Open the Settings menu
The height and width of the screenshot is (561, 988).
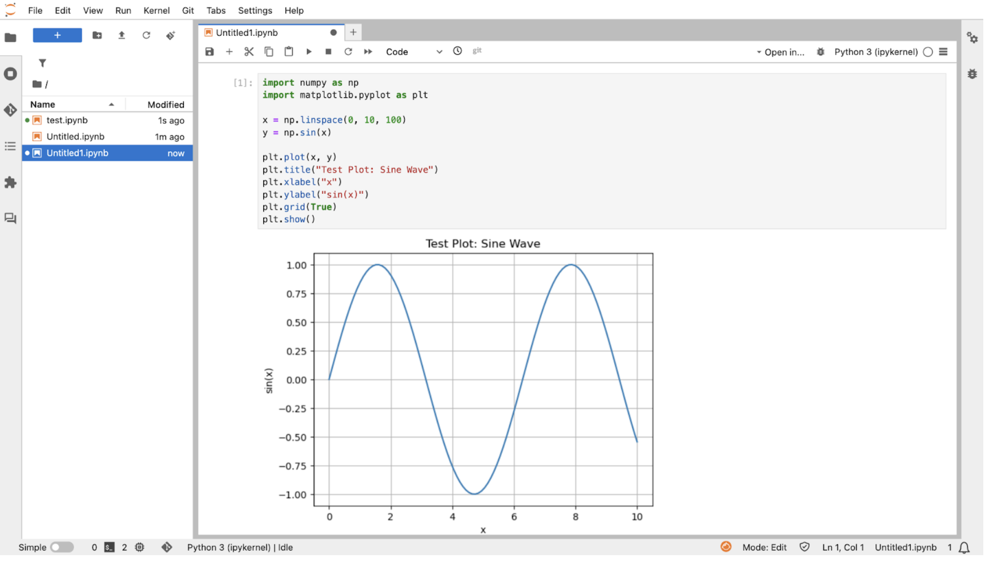[x=255, y=11]
